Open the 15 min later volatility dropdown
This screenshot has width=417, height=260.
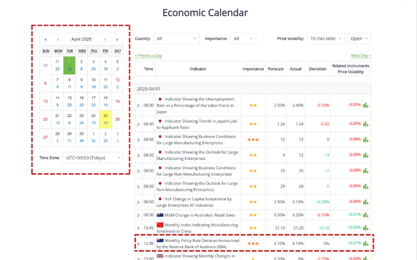pyautogui.click(x=325, y=38)
